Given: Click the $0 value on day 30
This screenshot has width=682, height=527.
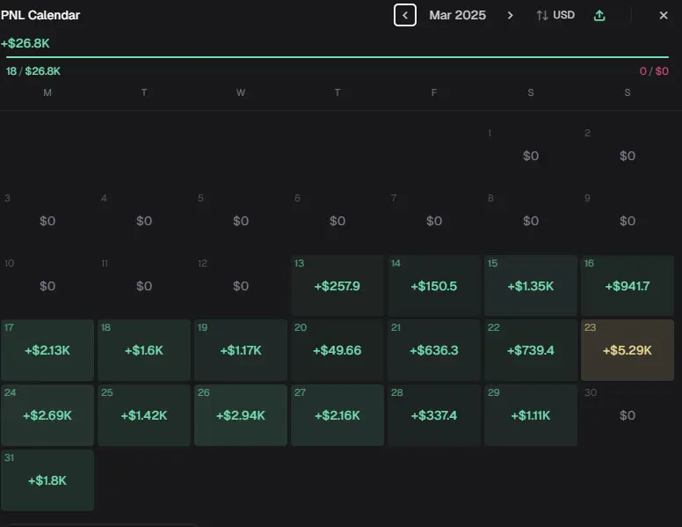Looking at the screenshot, I should coord(628,415).
